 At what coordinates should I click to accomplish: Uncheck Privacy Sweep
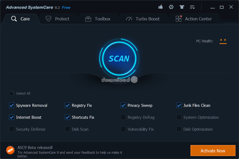coord(123,105)
